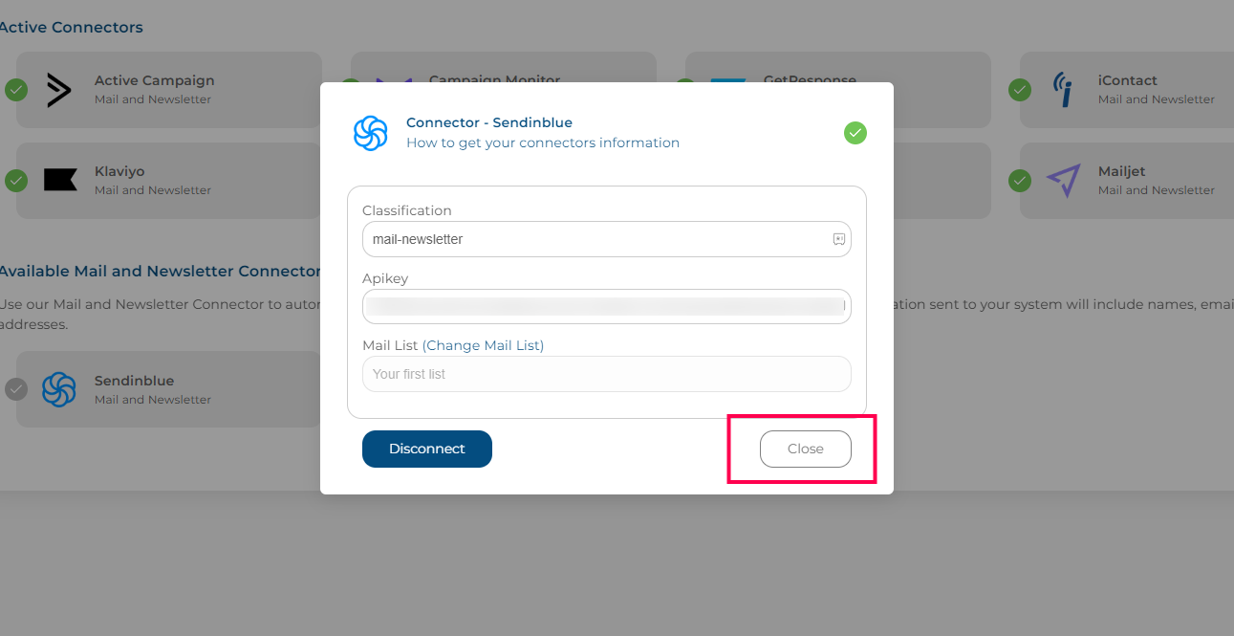Click the Sendinblue logo in dialog header
1234x636 pixels.
(371, 133)
